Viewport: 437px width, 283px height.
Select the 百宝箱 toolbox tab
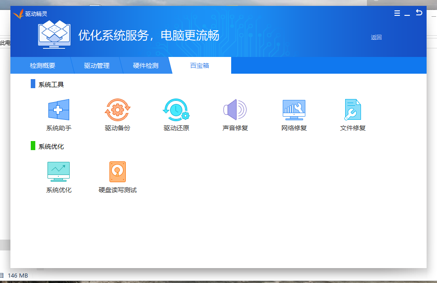pos(199,65)
